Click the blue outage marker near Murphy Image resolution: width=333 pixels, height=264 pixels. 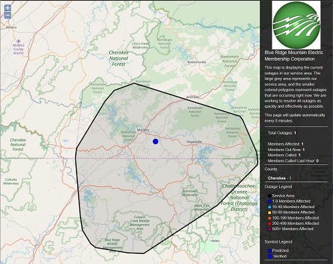point(155,142)
